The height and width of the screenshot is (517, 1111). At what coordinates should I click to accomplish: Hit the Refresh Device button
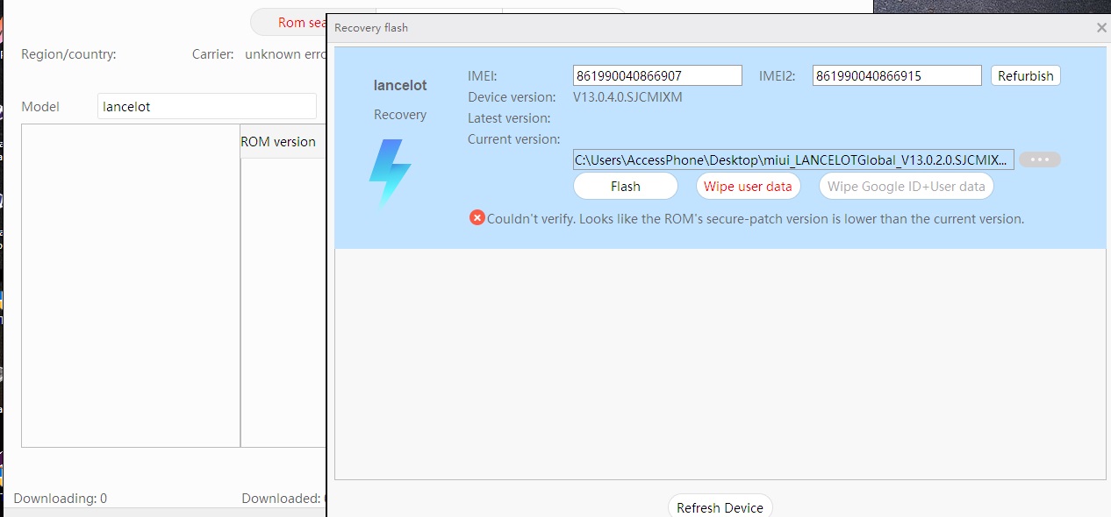pyautogui.click(x=720, y=507)
